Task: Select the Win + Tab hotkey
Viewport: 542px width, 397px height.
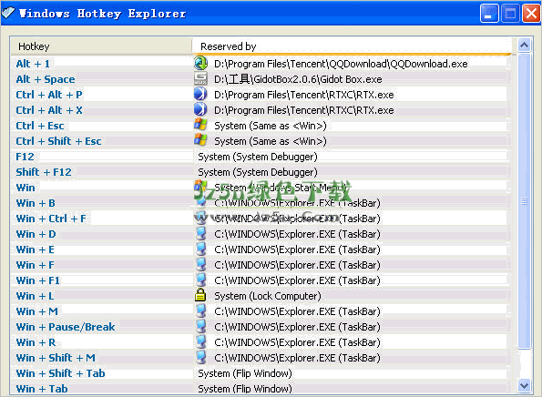Action: click(x=42, y=389)
